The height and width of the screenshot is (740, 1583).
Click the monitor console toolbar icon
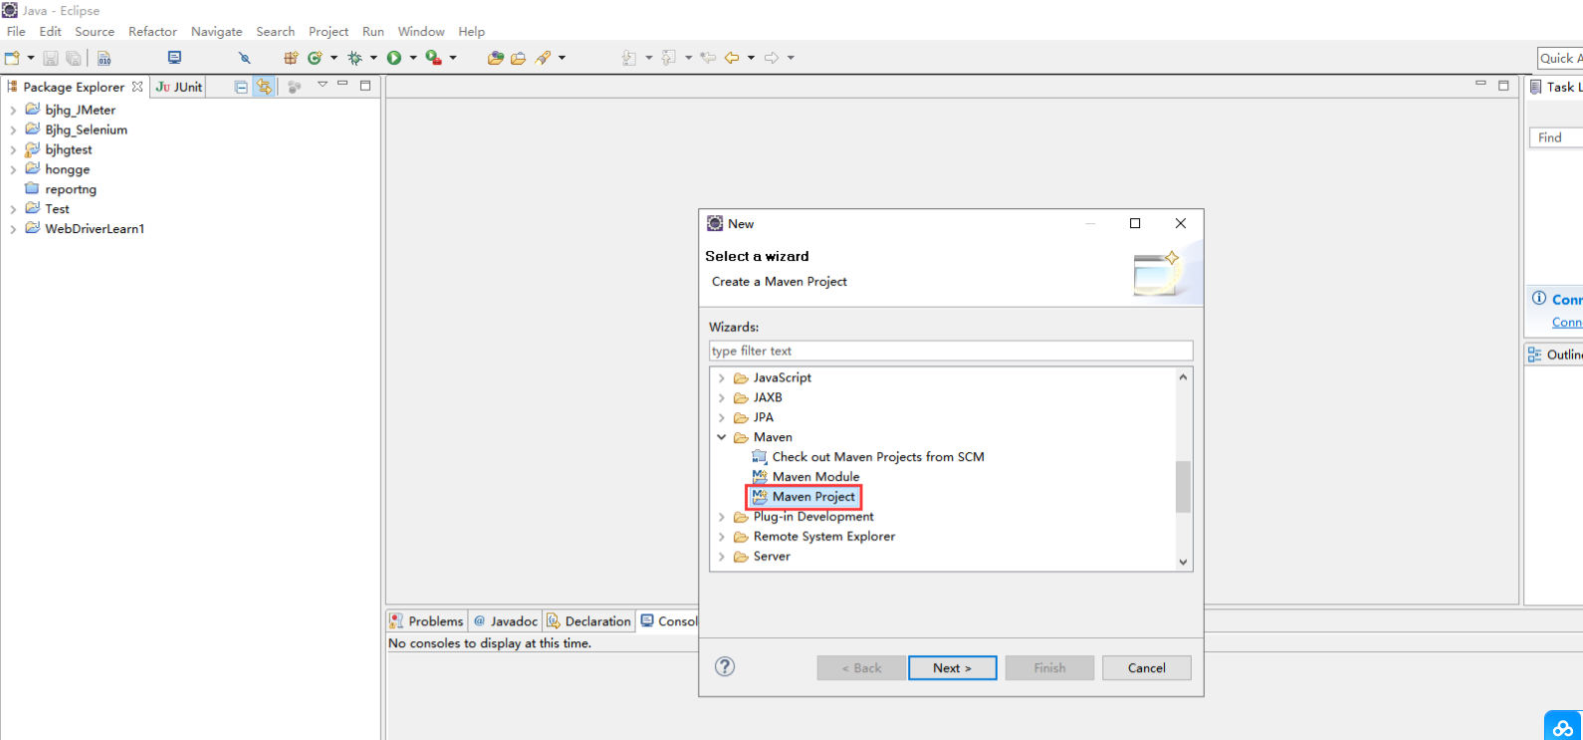(x=174, y=58)
